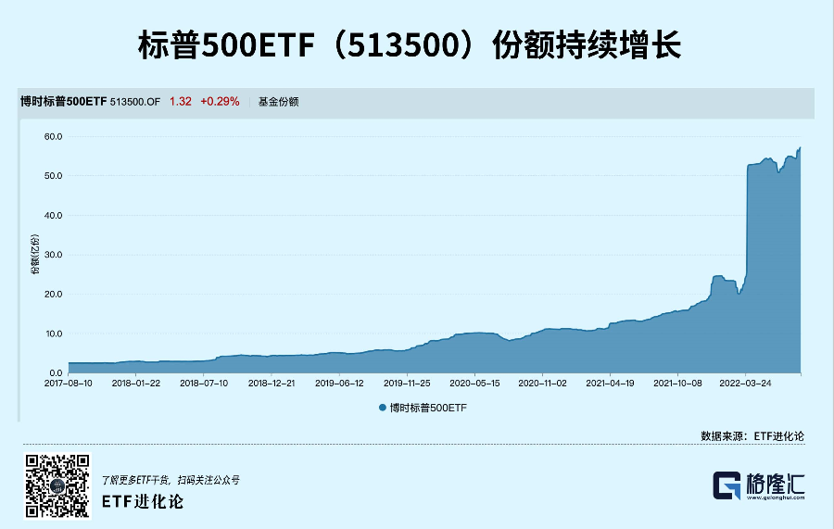This screenshot has height=529, width=834.
Task: Click the price value 1.32
Action: pos(181,102)
